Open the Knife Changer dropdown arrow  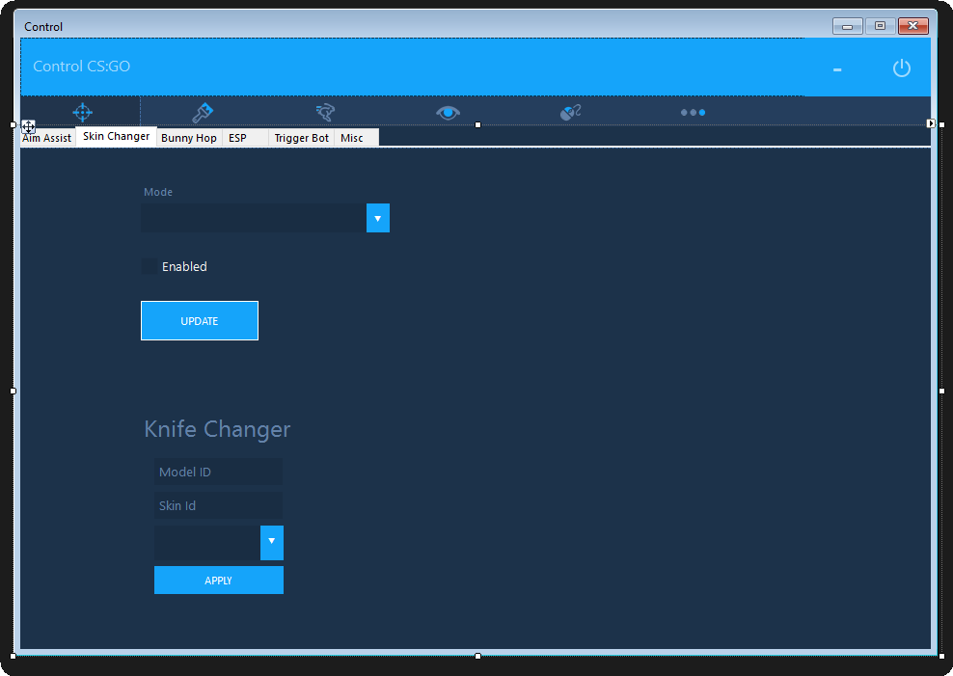[x=272, y=542]
